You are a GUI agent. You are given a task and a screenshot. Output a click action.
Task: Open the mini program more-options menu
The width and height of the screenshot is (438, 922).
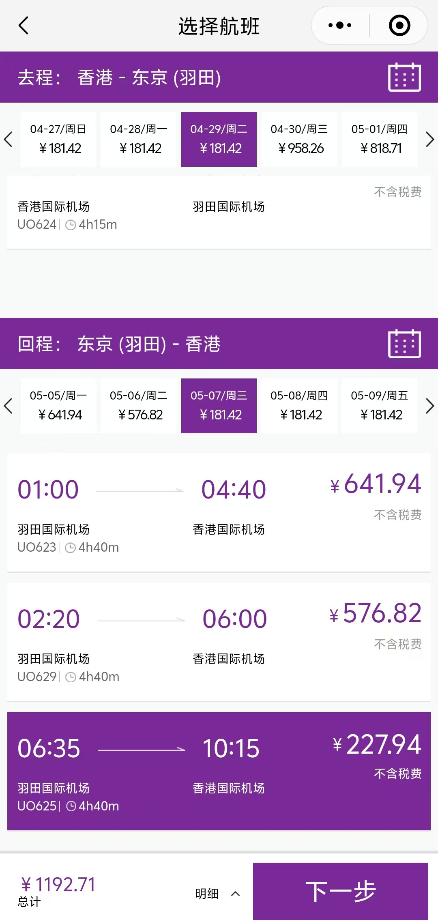[340, 26]
